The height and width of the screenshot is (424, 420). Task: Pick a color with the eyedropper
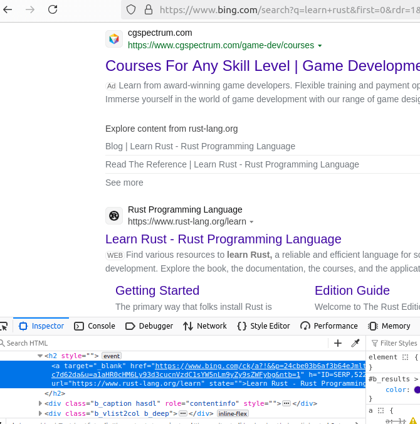[355, 343]
